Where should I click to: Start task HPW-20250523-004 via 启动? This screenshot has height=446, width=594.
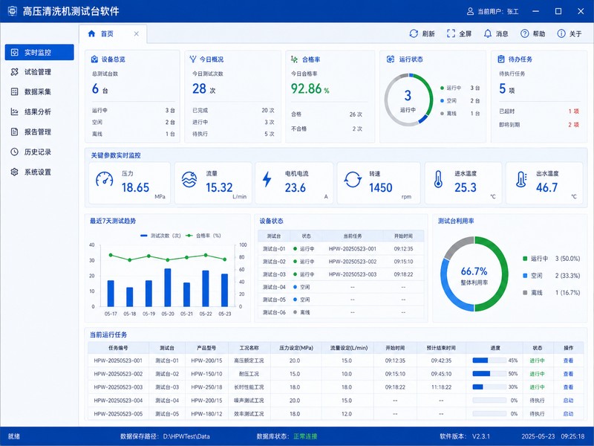pos(568,401)
